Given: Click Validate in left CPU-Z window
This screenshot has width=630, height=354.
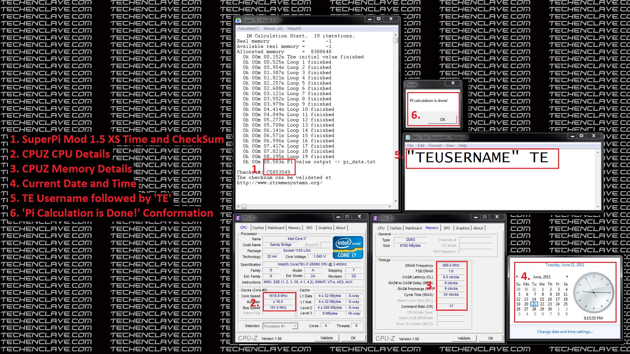Looking at the screenshot, I should [x=326, y=338].
